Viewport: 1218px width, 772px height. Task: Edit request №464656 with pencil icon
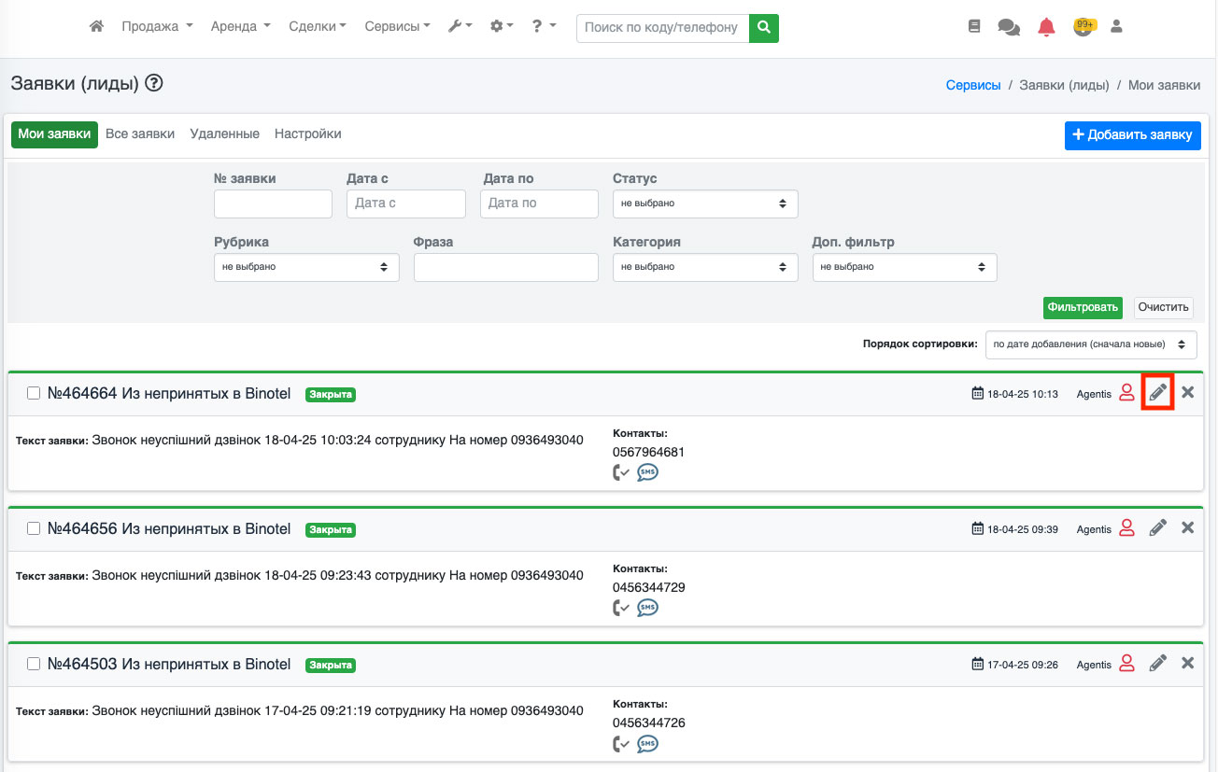coord(1158,528)
